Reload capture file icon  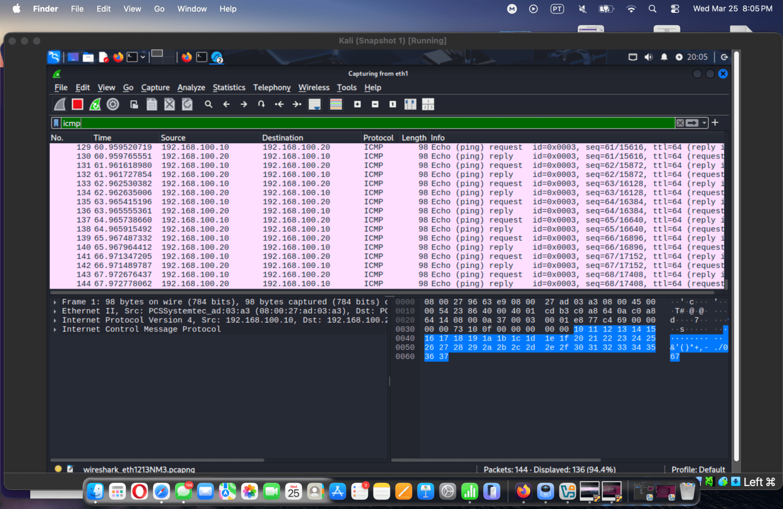pyautogui.click(x=187, y=105)
